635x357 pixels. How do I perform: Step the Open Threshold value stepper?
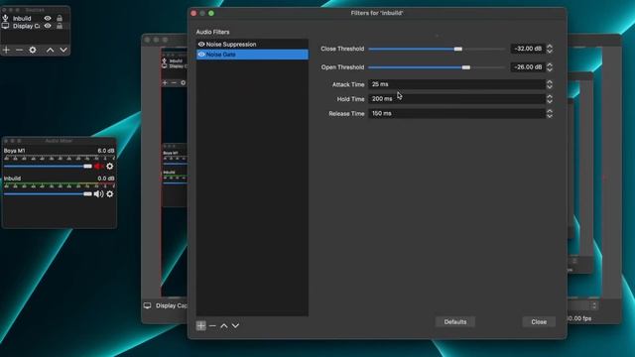(x=550, y=67)
